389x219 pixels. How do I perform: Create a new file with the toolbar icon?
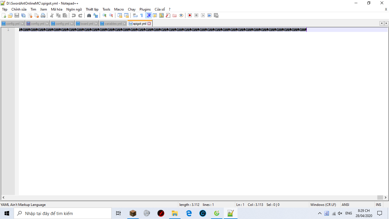point(4,15)
